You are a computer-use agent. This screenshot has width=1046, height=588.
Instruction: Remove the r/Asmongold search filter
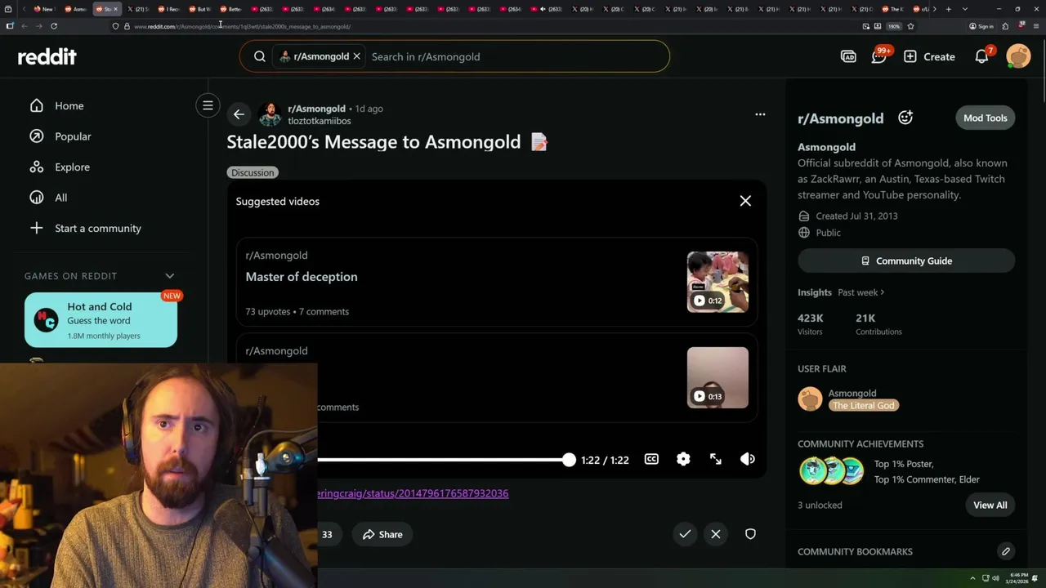click(x=356, y=56)
